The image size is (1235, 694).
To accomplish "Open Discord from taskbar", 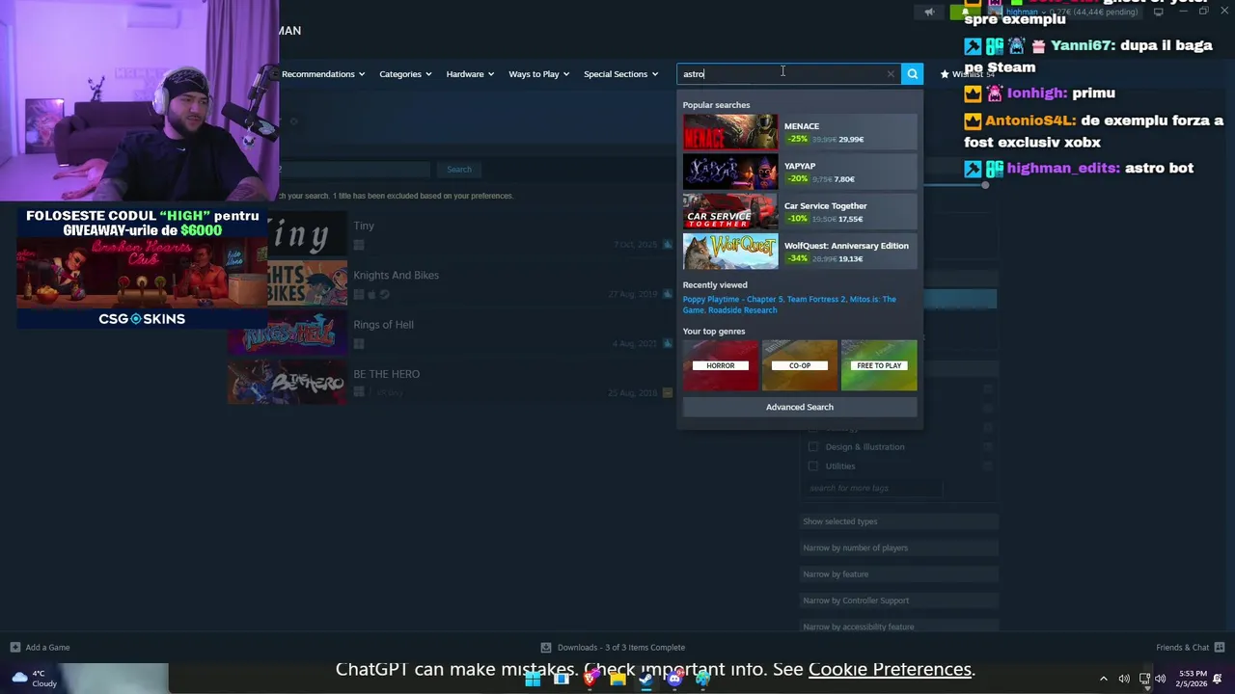I will (x=674, y=680).
